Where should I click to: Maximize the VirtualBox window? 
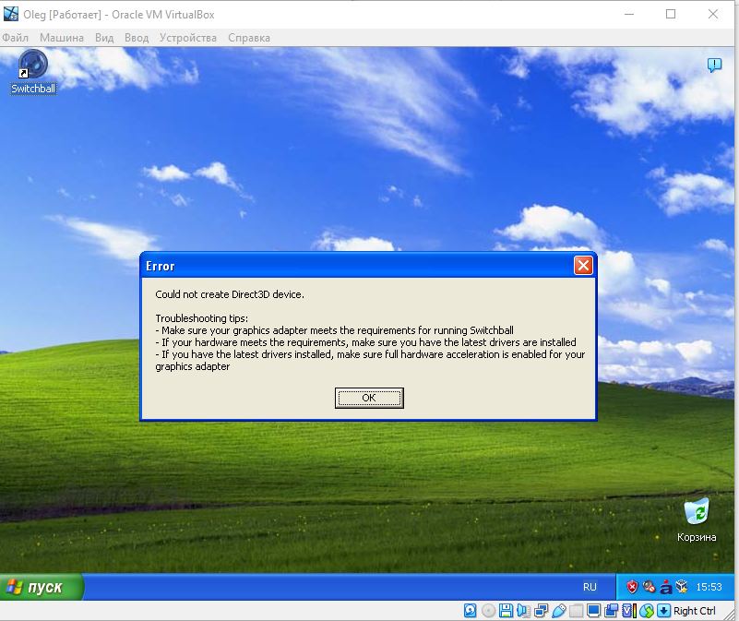(671, 14)
